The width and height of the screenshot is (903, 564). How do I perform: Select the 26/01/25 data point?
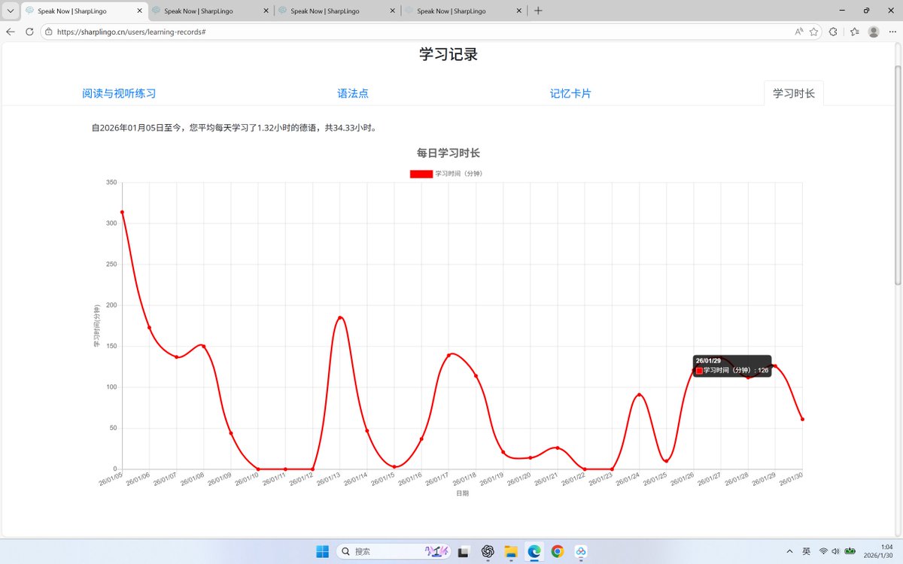tap(666, 461)
